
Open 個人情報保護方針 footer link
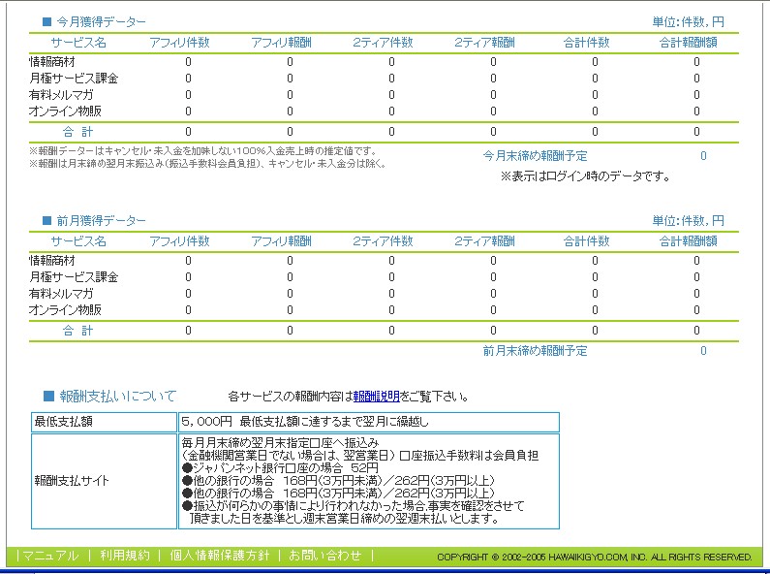220,556
